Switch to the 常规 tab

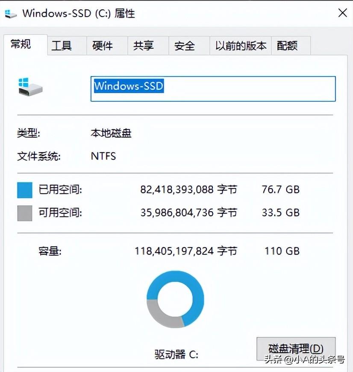(25, 44)
